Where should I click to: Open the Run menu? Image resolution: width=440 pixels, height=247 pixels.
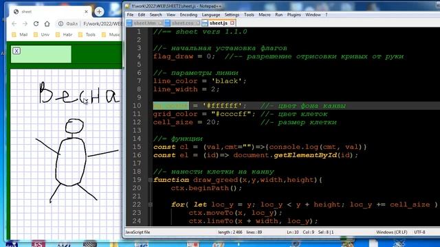pos(278,14)
